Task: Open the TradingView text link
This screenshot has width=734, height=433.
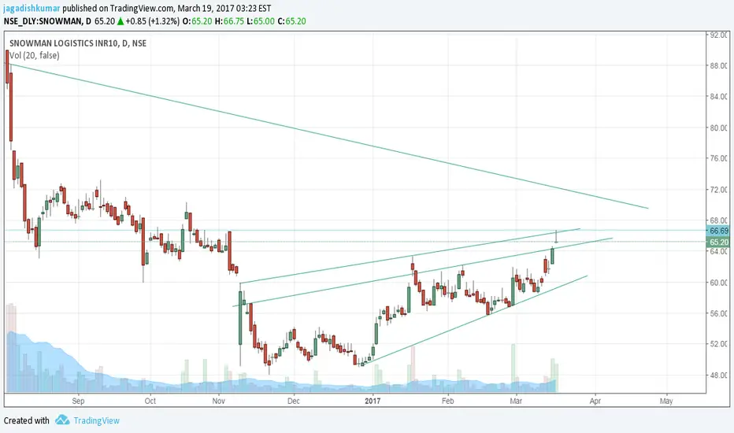Action: (96, 420)
